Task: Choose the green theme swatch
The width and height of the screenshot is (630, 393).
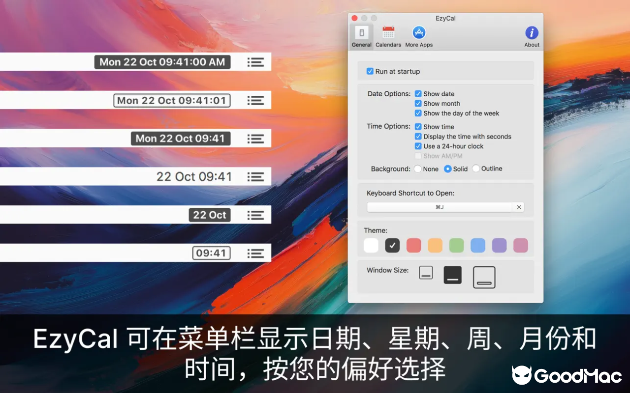Action: [457, 245]
